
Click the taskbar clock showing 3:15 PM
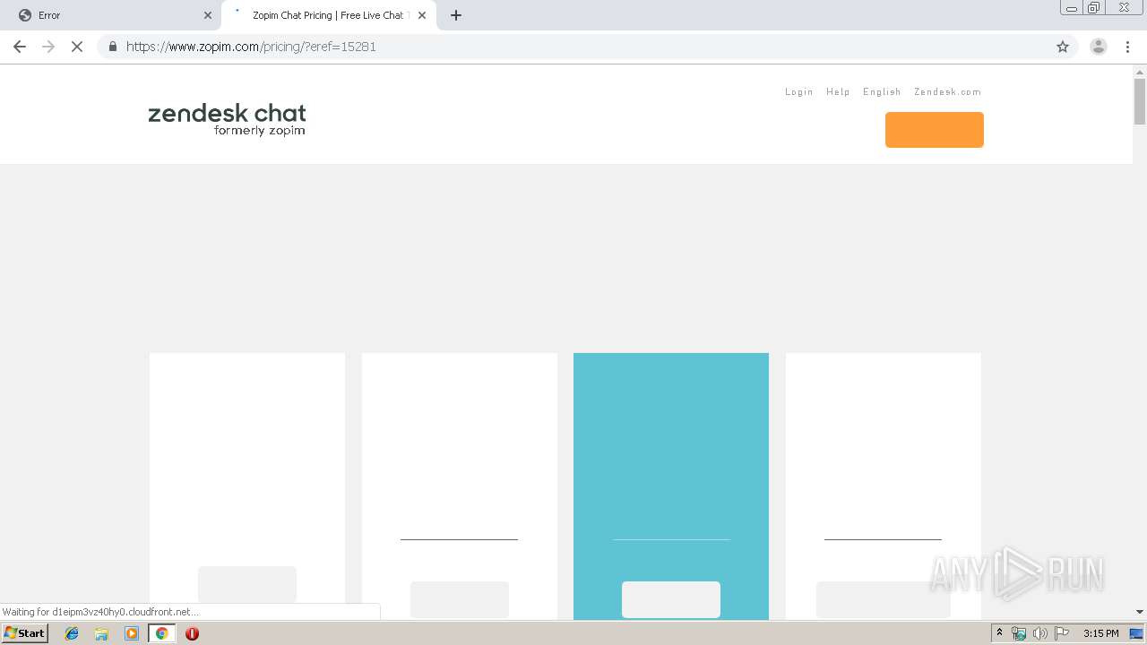(1100, 633)
